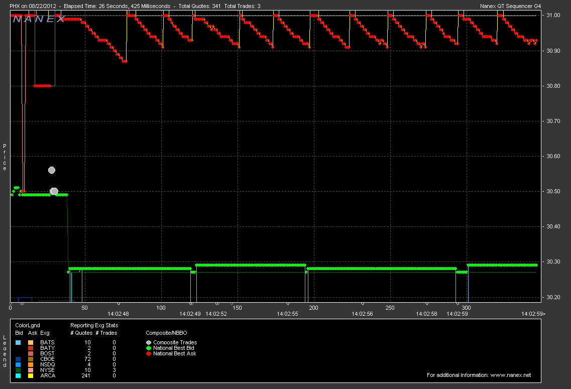
Task: Click the gray Composite Trades legend circle
Action: (x=149, y=342)
